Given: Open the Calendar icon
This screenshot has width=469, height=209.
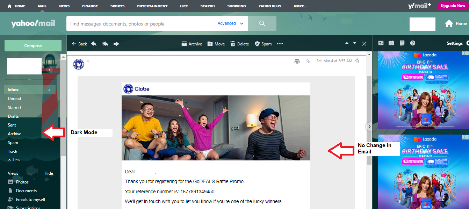Looking at the screenshot, I should [x=391, y=43].
